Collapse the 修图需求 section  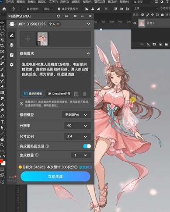click(x=88, y=53)
